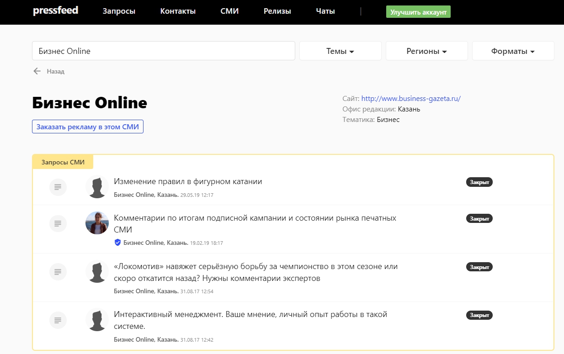Image resolution: width=564 pixels, height=354 pixels.
Task: Click the pressfeed logo
Action: (x=55, y=11)
